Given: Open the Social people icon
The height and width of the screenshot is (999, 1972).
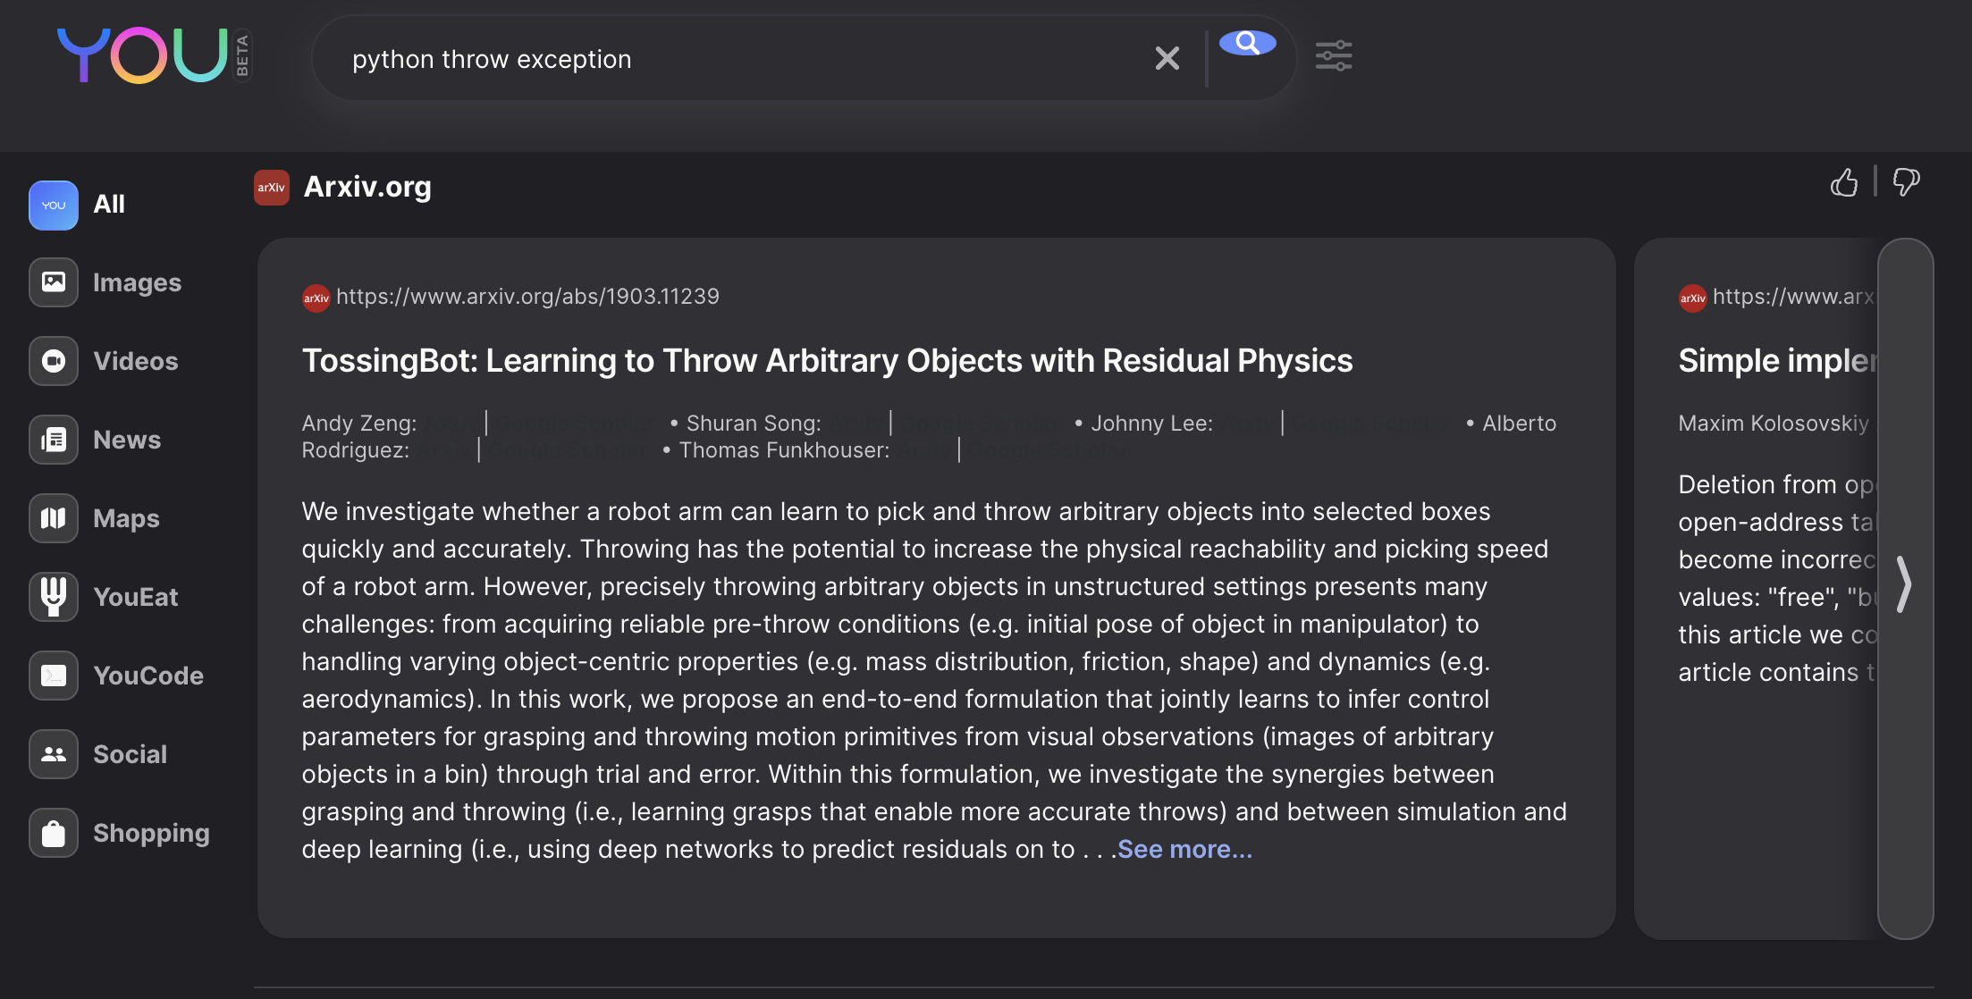Looking at the screenshot, I should [54, 754].
